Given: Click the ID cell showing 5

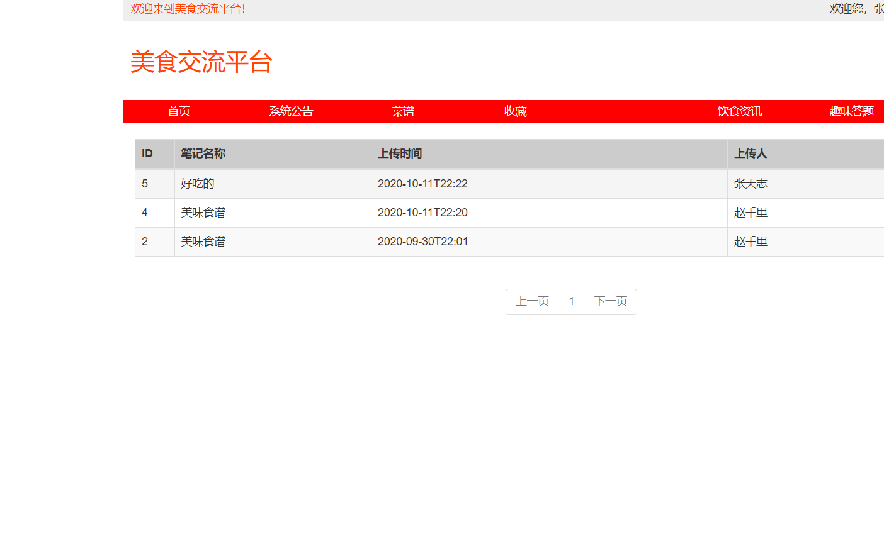Looking at the screenshot, I should click(145, 184).
